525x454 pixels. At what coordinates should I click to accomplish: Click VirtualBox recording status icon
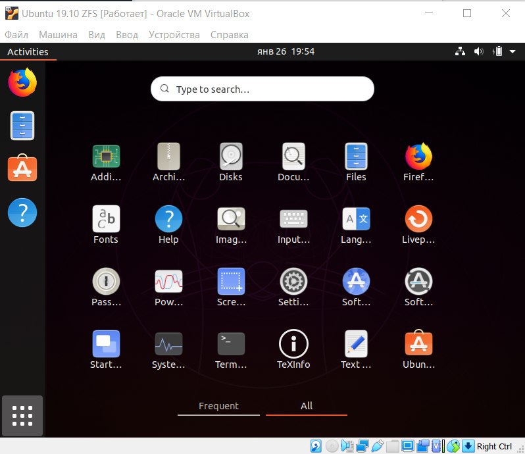tap(422, 446)
